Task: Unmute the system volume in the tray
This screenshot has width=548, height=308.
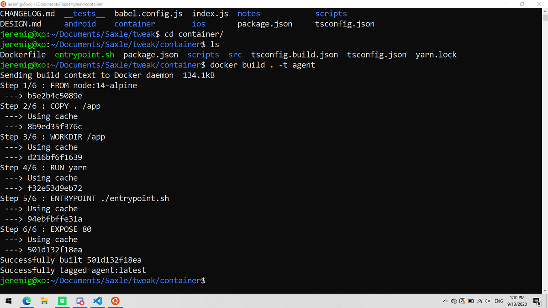Action: (489, 301)
